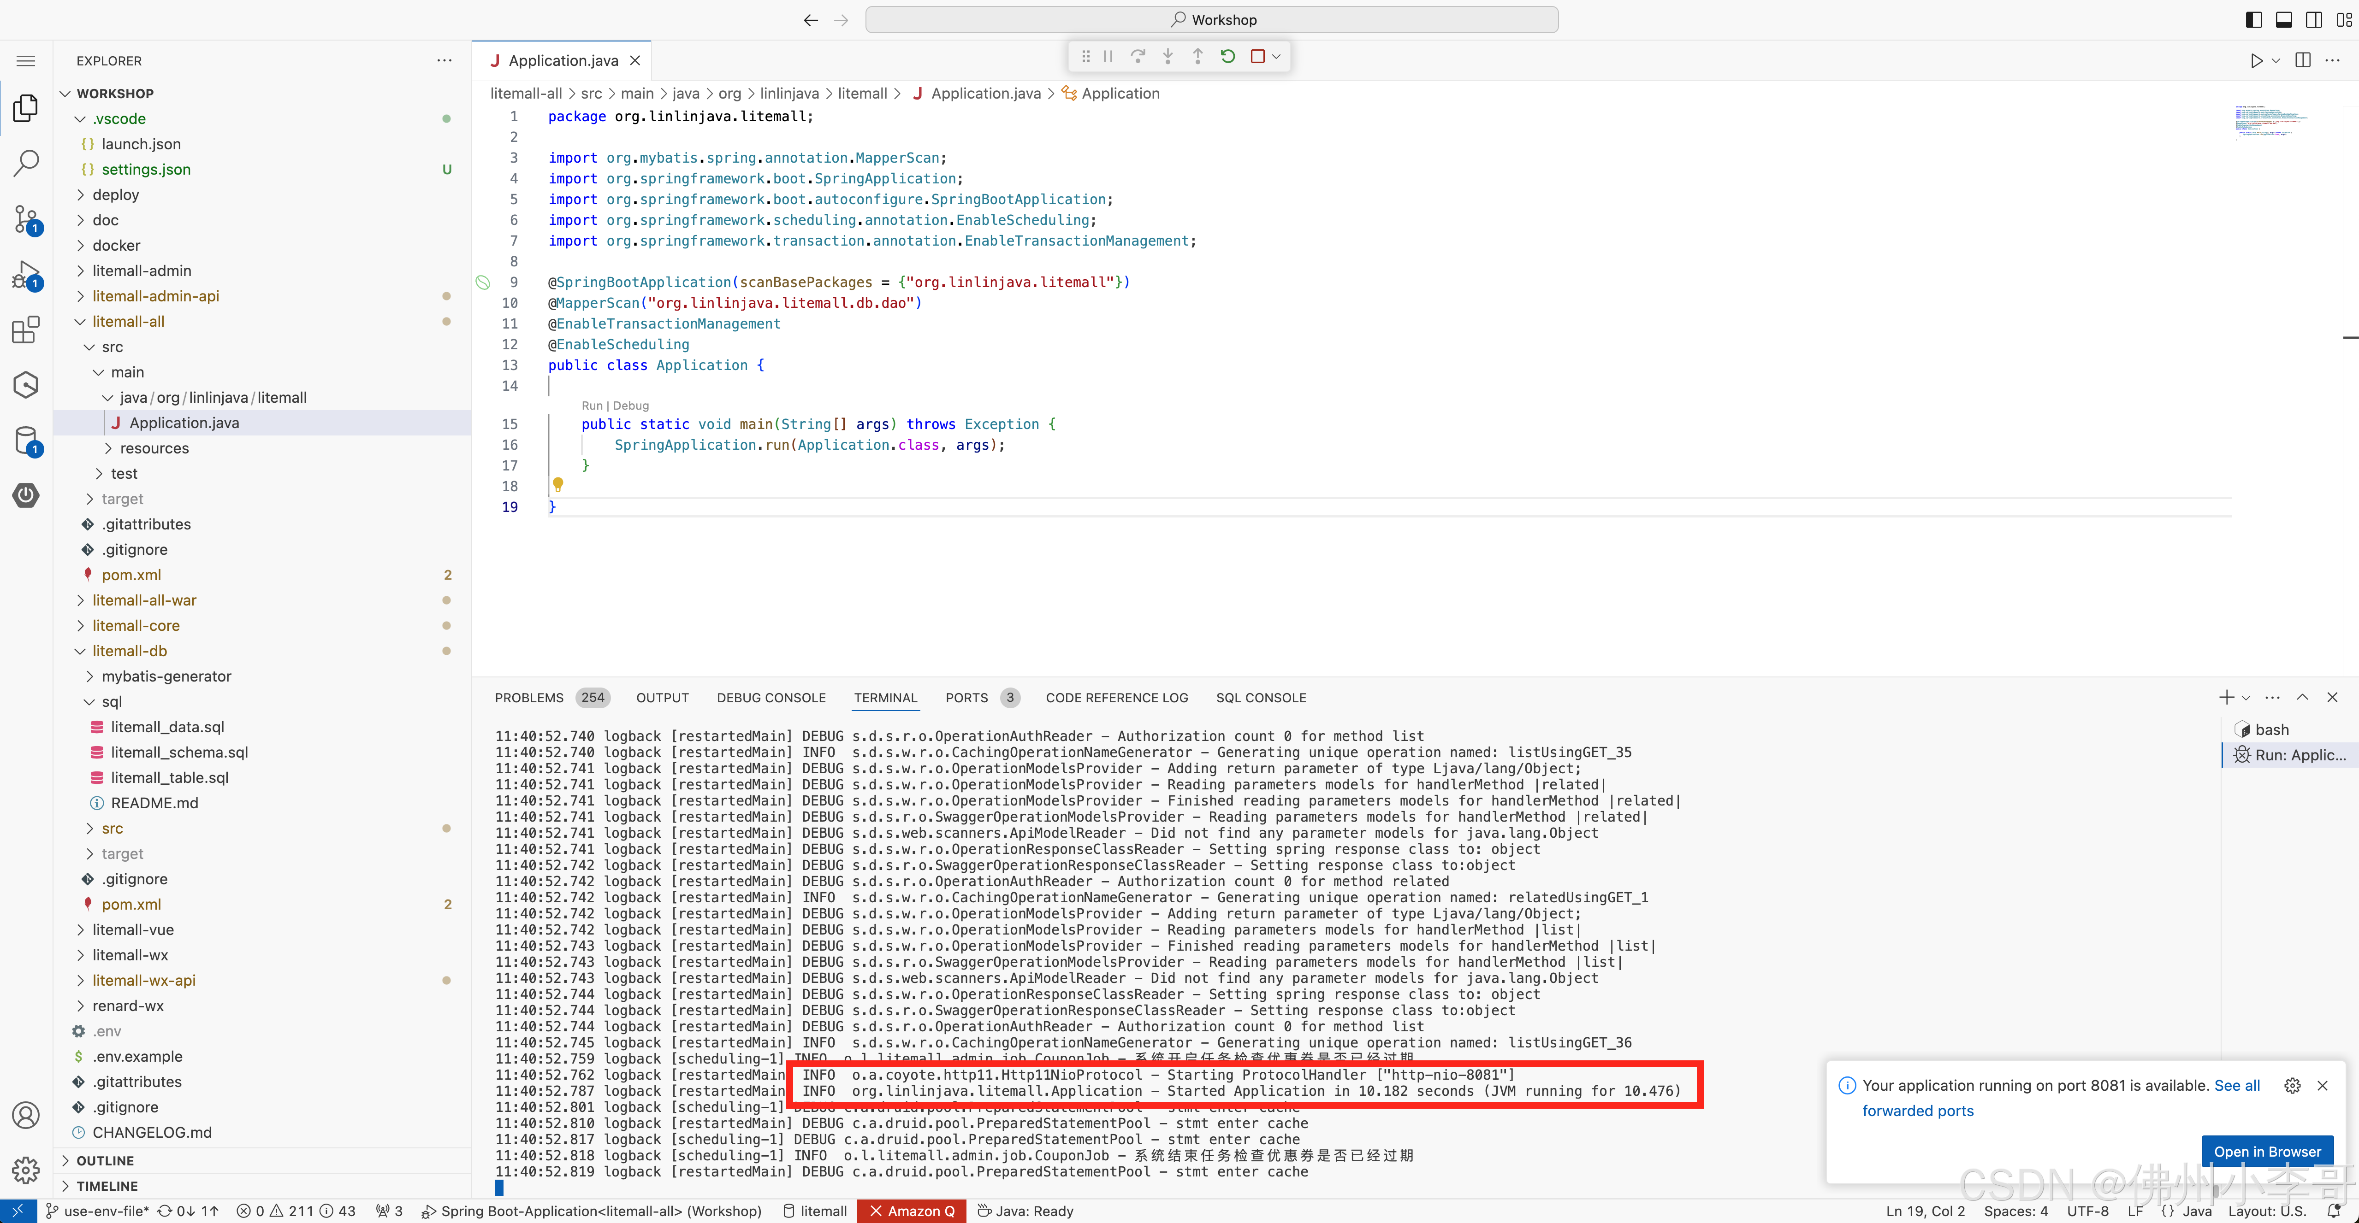Viewport: 2359px width, 1223px height.
Task: Collapse the litemall-db folder
Action: pyautogui.click(x=129, y=651)
